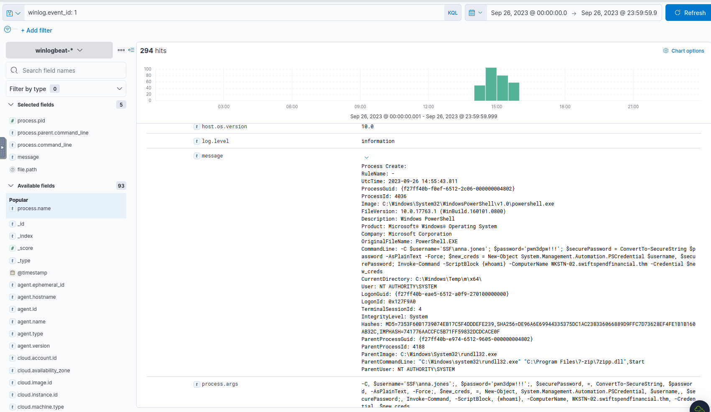Viewport: 711px width, 412px height.
Task: Click the Chart options gear icon
Action: [x=666, y=51]
